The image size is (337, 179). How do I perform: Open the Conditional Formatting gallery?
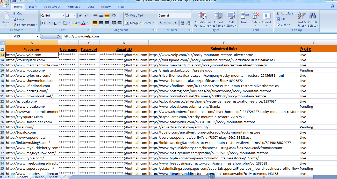click(203, 19)
